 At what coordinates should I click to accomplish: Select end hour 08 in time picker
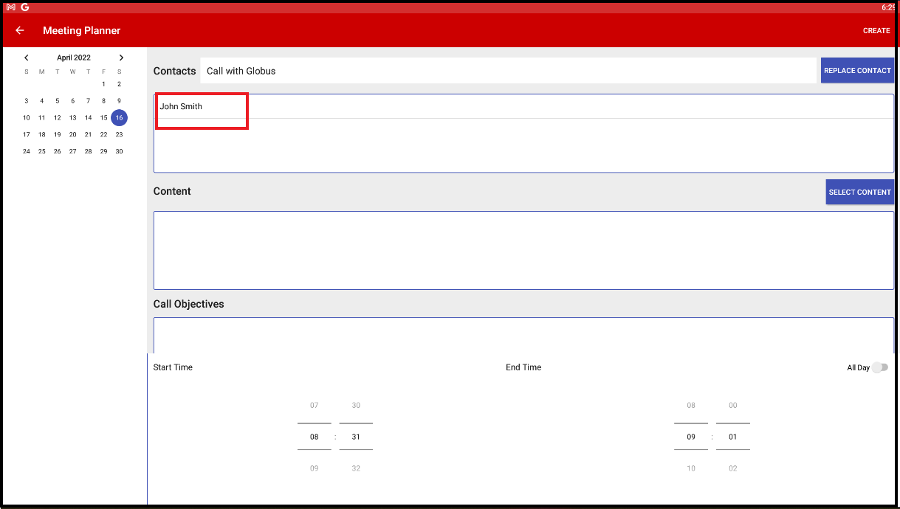[691, 406]
